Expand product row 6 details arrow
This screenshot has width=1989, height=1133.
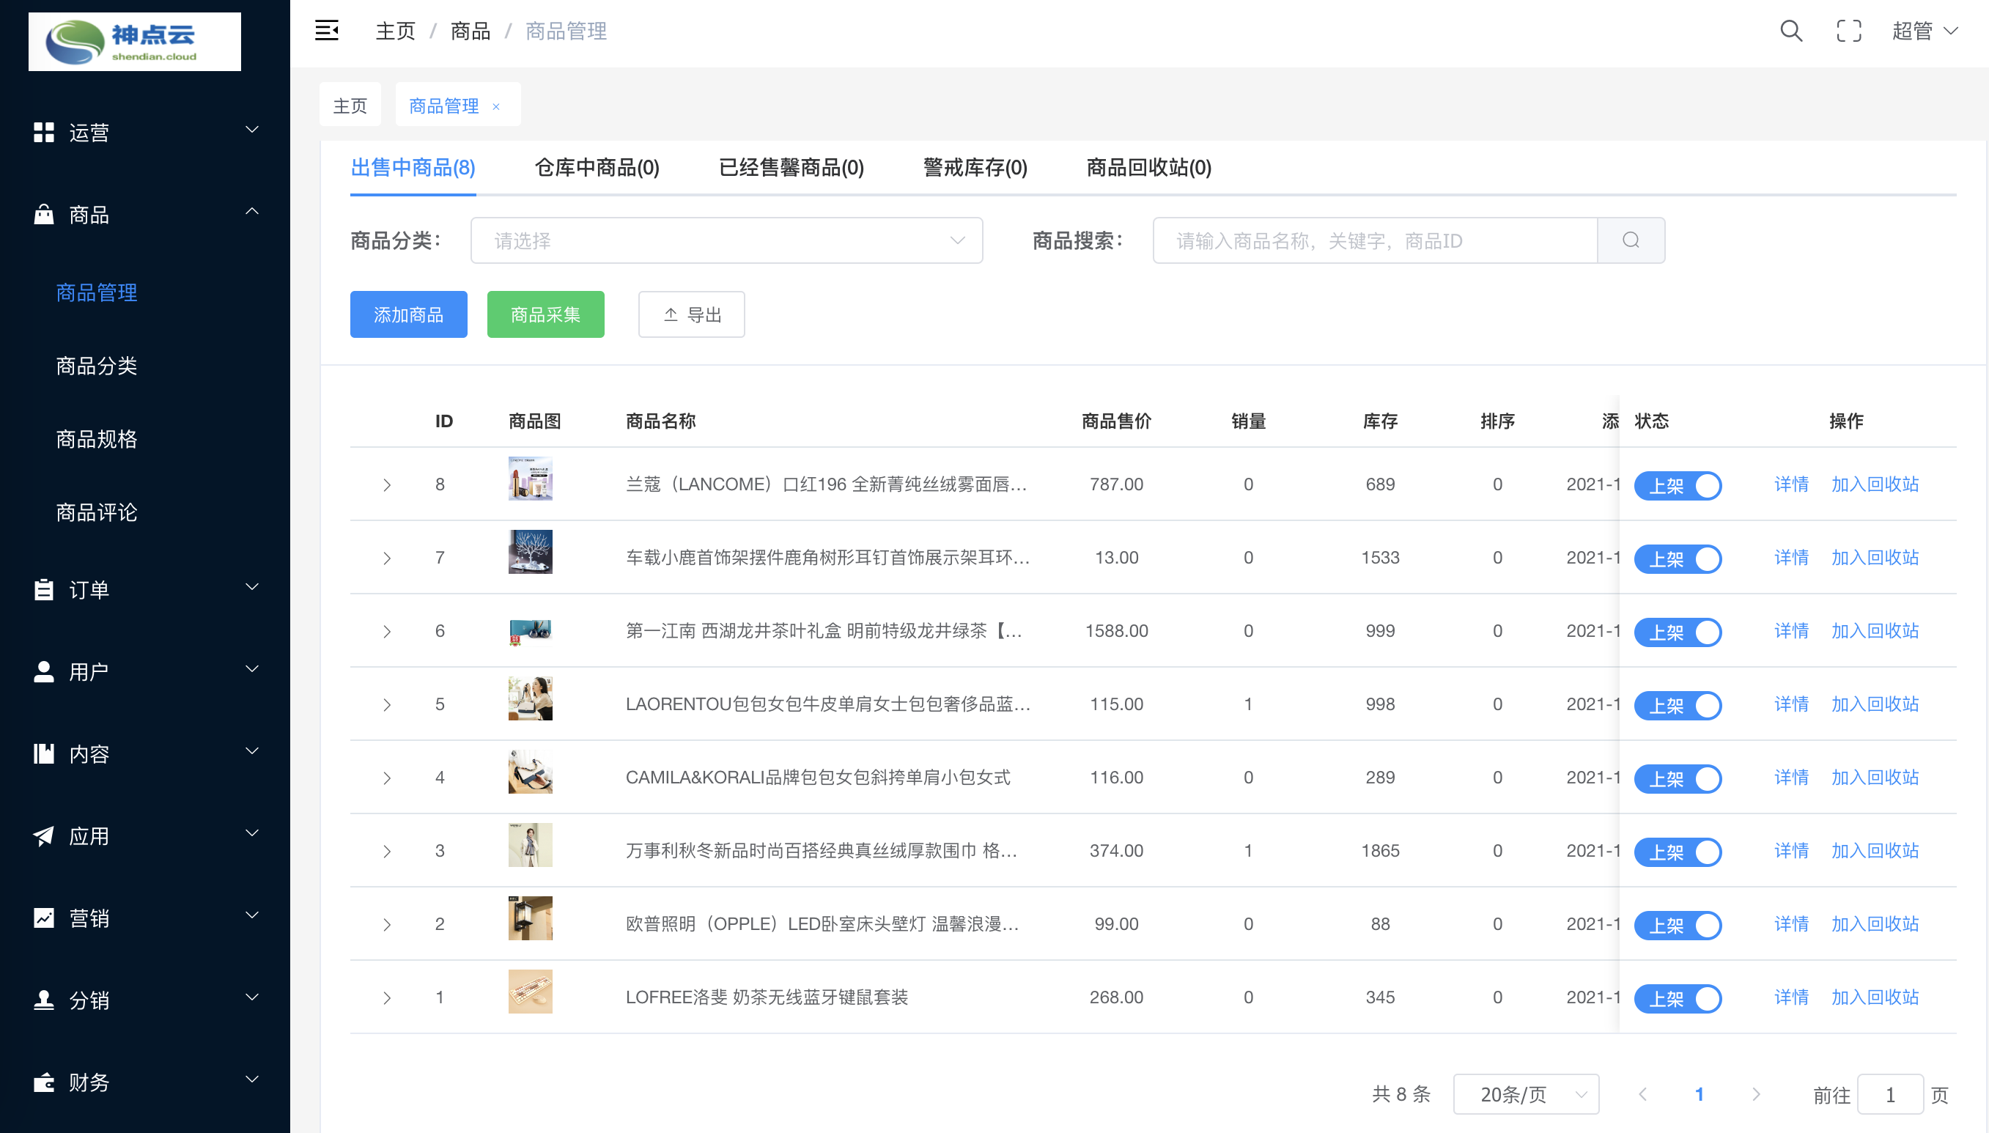[x=387, y=631]
